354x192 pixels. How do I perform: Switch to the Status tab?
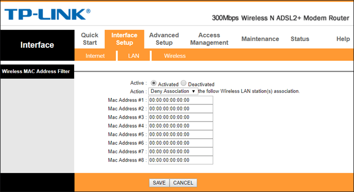coord(300,39)
